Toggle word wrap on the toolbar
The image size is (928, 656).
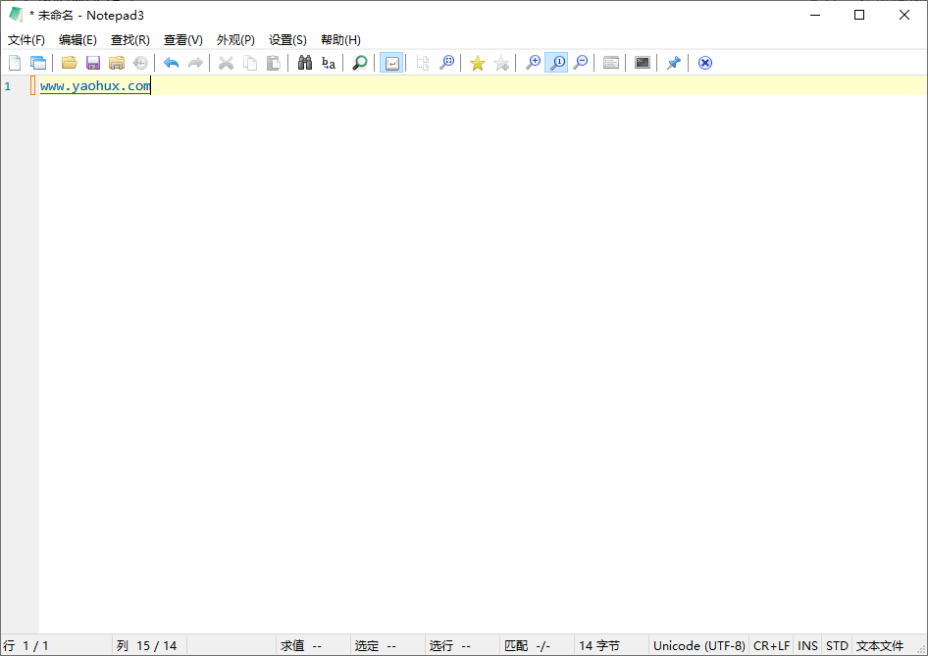[391, 62]
